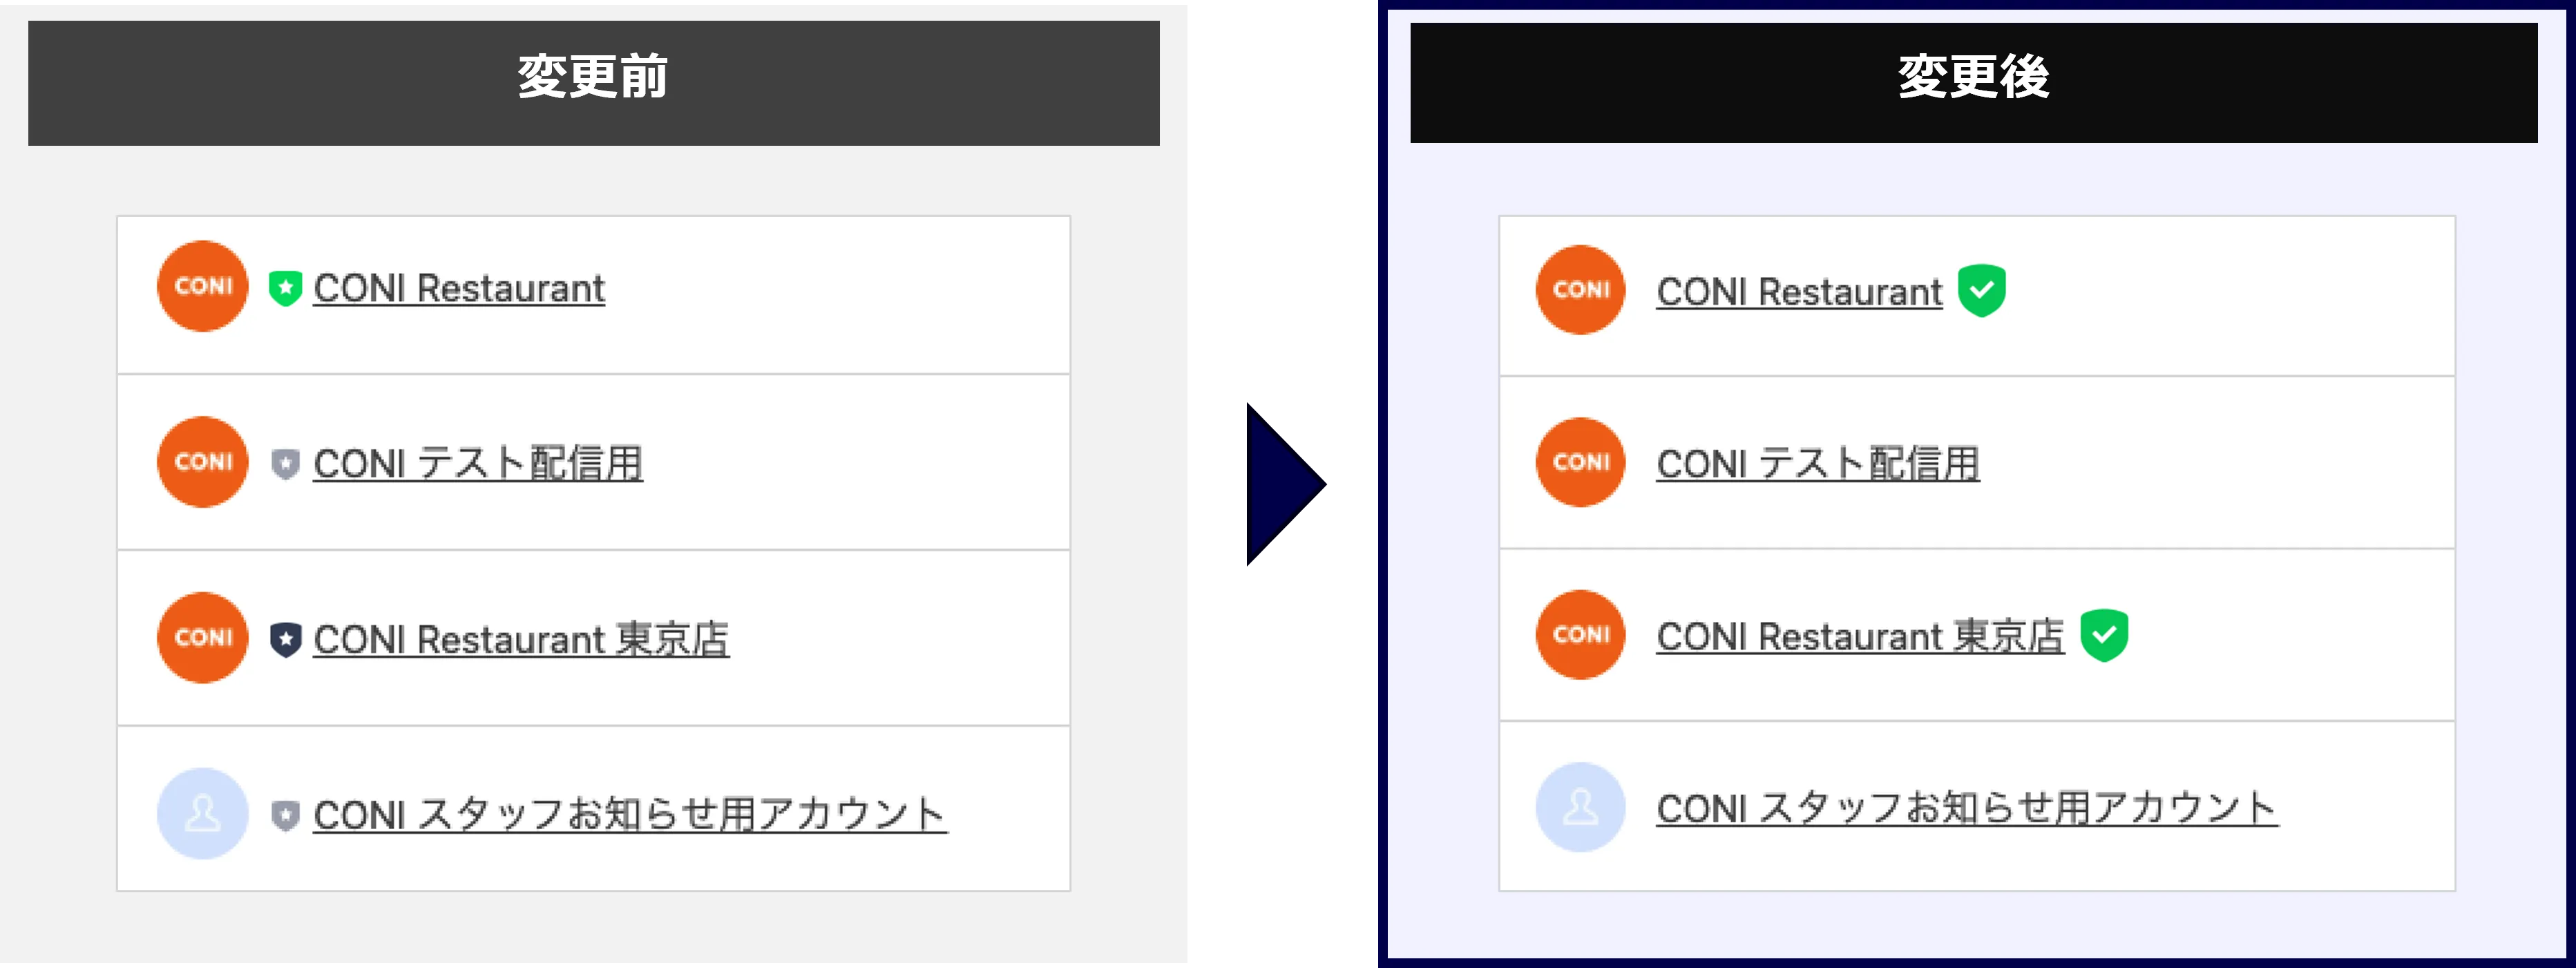The height and width of the screenshot is (968, 2576).
Task: Open CONI テスト配信用 link in after panel
Action: pyautogui.click(x=1817, y=464)
